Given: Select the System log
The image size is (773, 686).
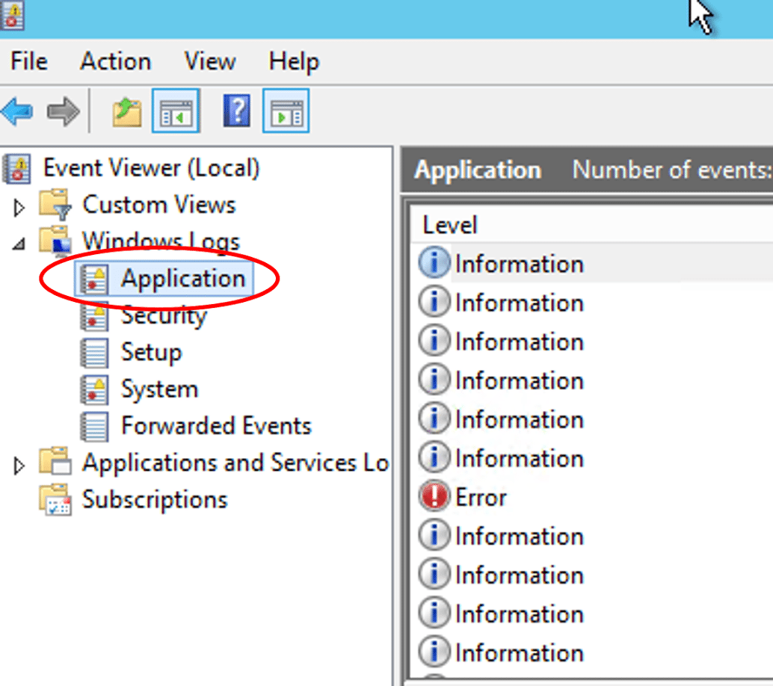Looking at the screenshot, I should point(159,389).
